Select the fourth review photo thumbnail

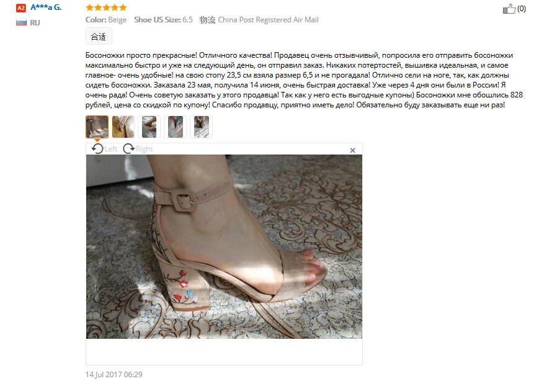pos(176,127)
